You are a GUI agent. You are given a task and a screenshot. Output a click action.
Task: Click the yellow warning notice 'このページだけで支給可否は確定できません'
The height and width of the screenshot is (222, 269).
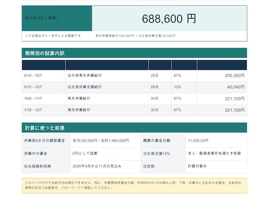point(134,186)
